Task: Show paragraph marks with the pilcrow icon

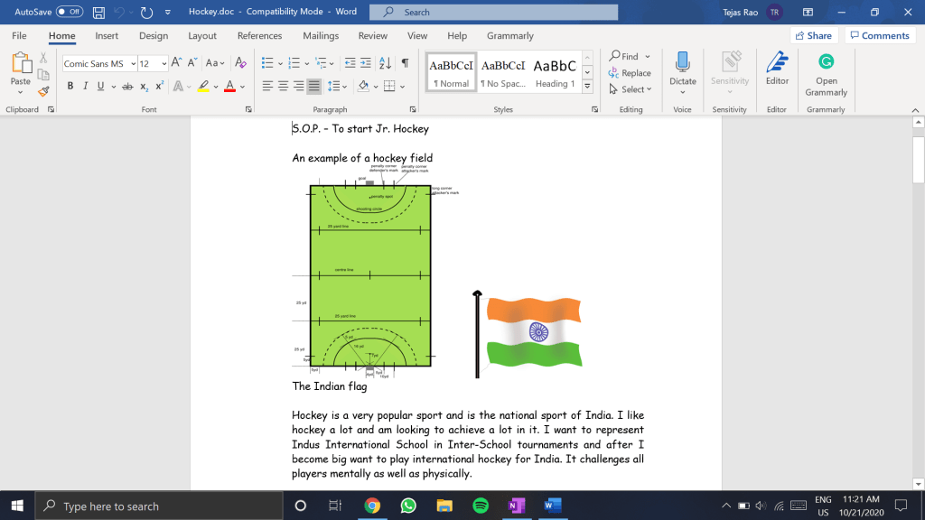Action: pos(406,63)
